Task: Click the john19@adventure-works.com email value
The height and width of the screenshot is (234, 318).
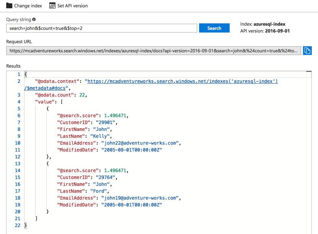Action: (x=140, y=198)
